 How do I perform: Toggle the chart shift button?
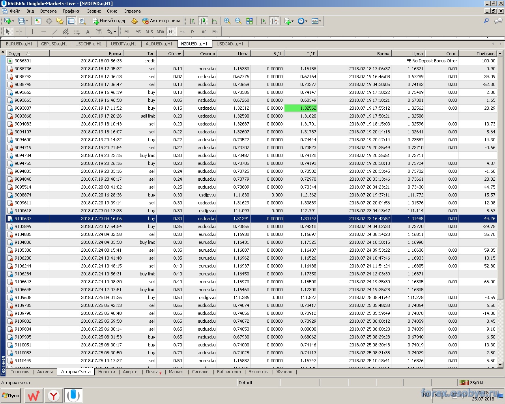[x=274, y=21]
